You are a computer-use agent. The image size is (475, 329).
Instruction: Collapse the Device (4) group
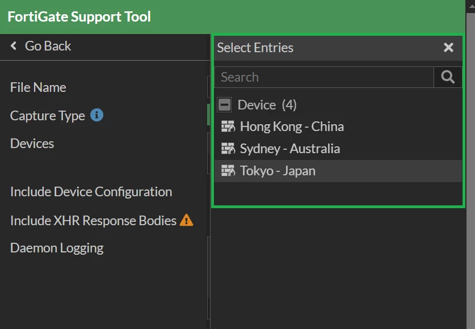[x=224, y=105]
